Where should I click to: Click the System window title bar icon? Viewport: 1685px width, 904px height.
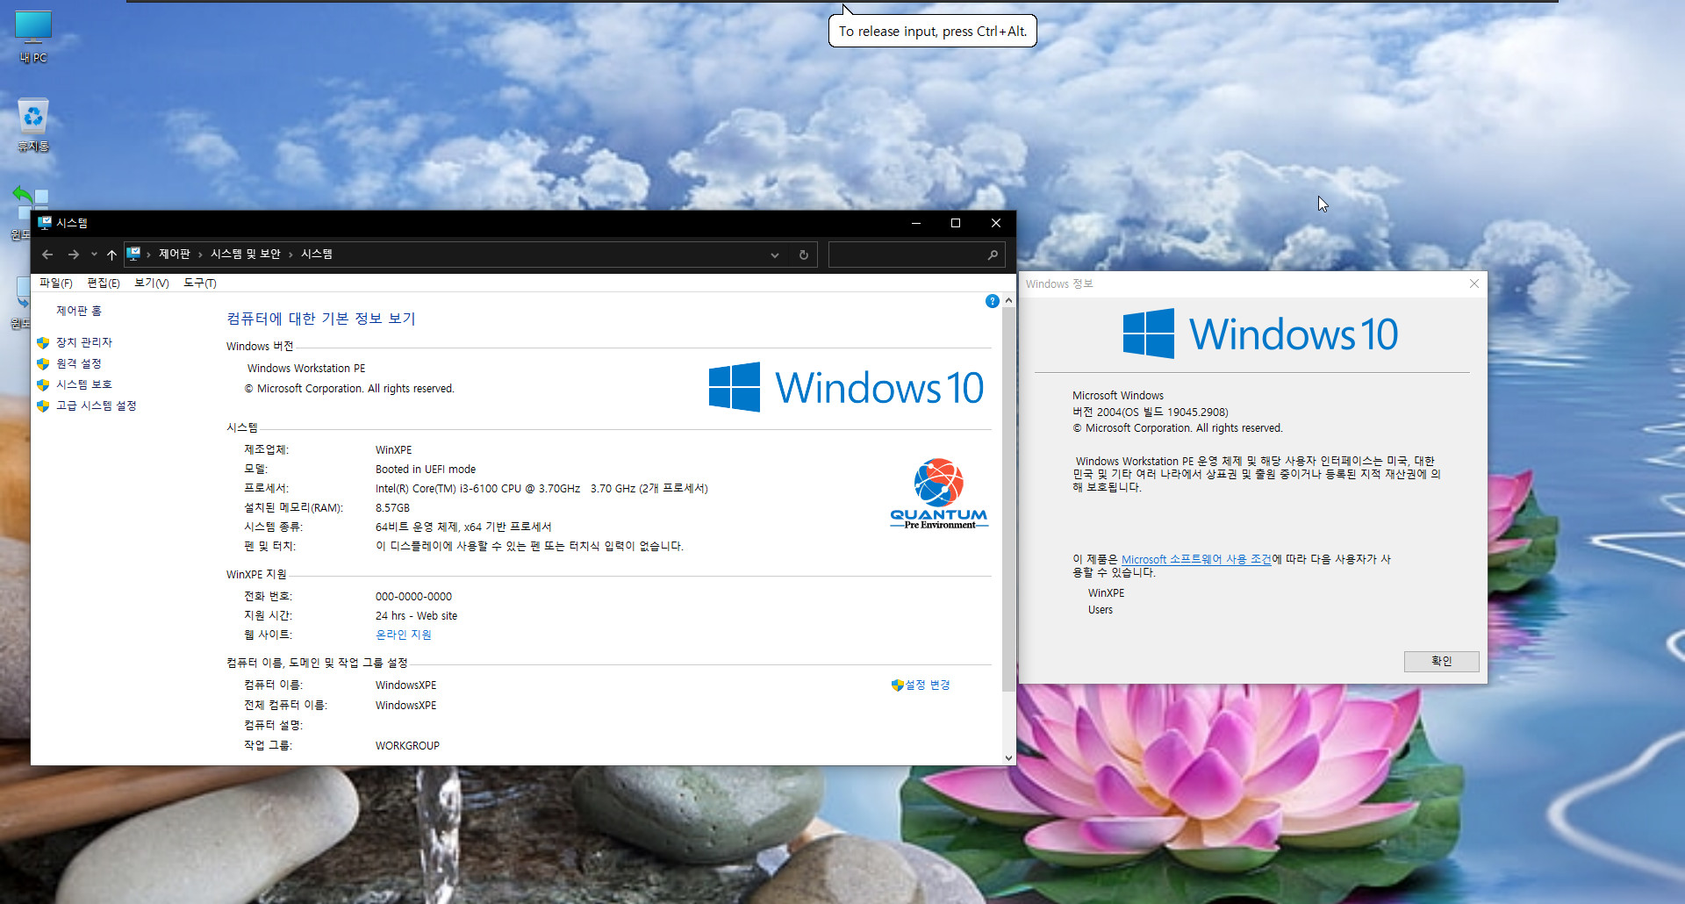point(45,223)
